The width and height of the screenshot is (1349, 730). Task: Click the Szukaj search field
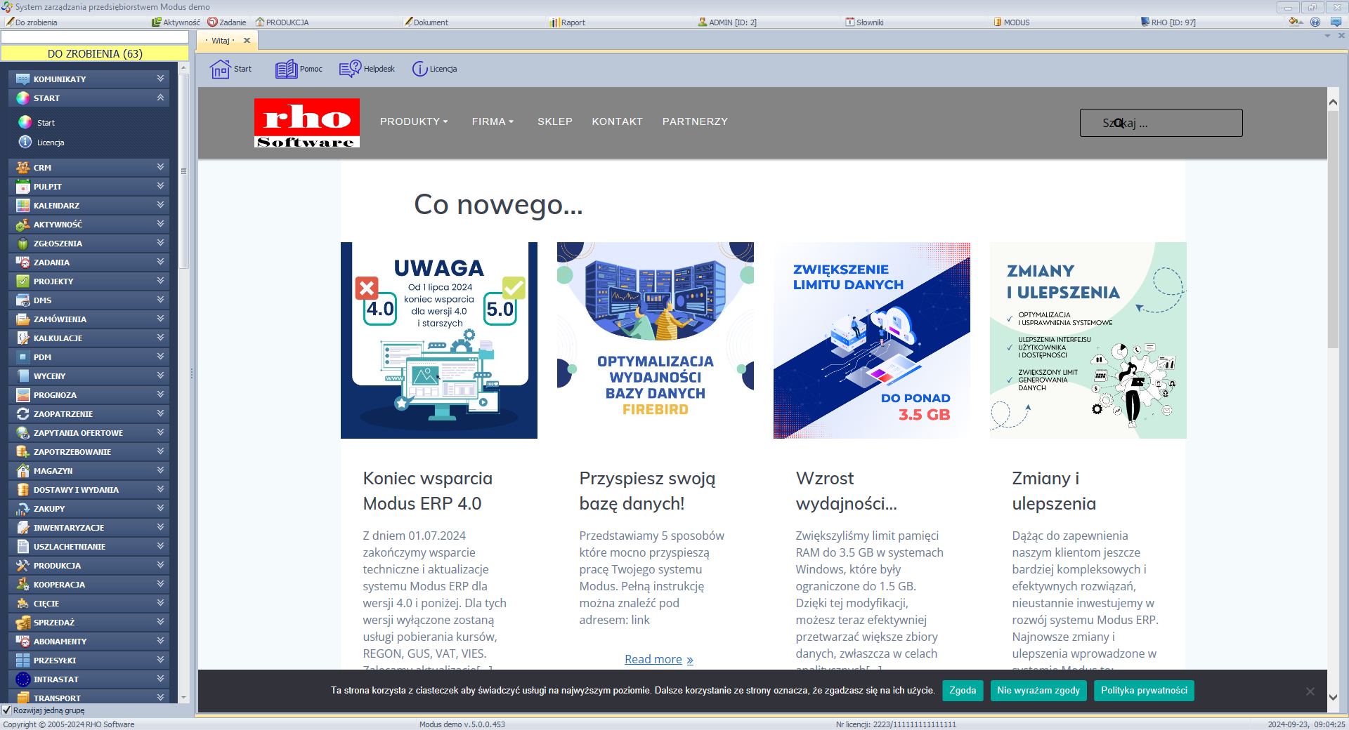click(x=1160, y=123)
